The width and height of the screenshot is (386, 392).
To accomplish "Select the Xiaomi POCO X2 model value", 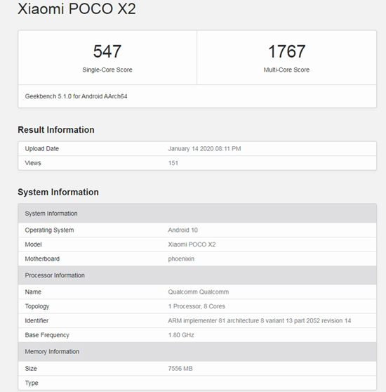I will 192,244.
